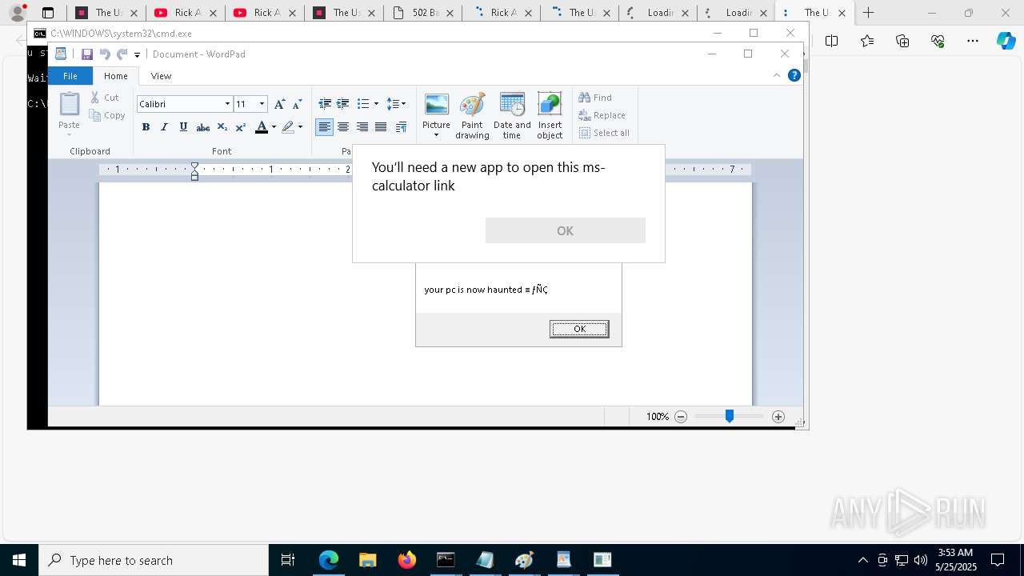
Task: Open the Picture dropdown arrow
Action: pos(436,135)
